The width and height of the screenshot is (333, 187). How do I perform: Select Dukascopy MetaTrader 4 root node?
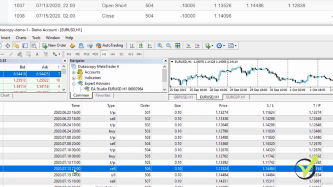[x=98, y=66]
